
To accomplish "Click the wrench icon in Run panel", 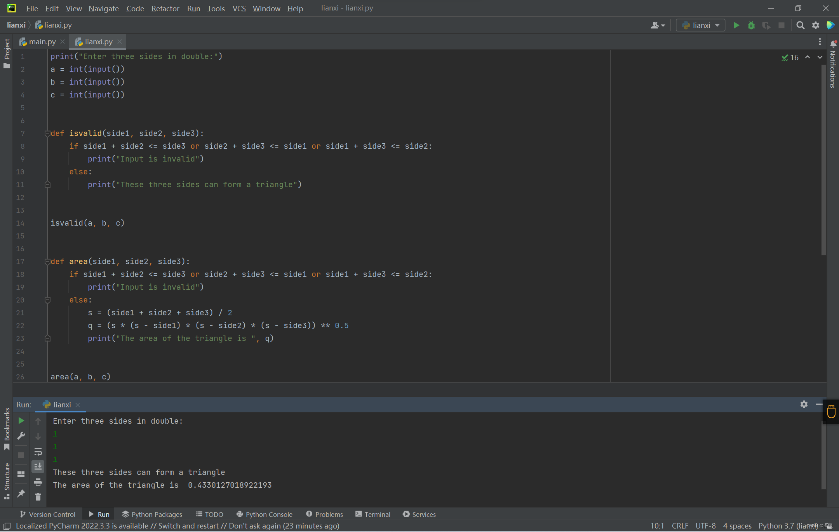I will click(21, 436).
